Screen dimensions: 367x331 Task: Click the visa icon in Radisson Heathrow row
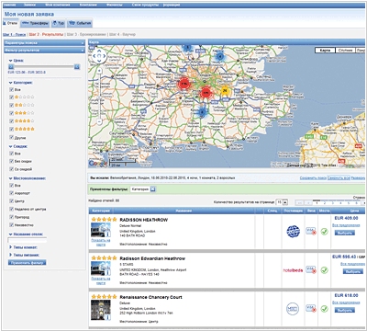click(311, 231)
